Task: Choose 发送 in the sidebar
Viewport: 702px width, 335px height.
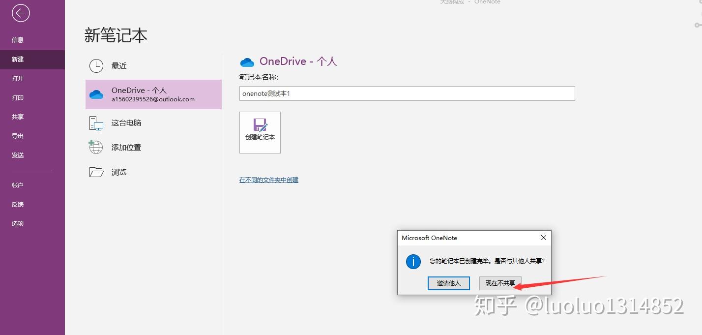Action: pyautogui.click(x=18, y=155)
